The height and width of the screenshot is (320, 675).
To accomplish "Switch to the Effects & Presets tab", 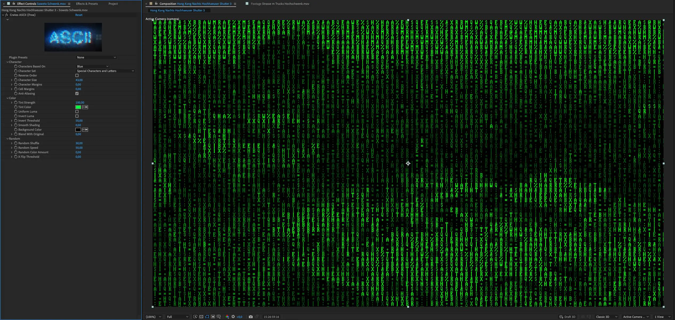I will [87, 4].
